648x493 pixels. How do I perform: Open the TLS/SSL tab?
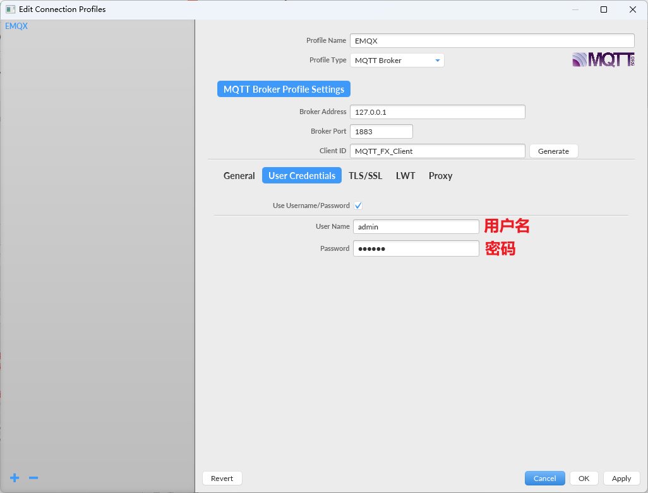coord(365,175)
